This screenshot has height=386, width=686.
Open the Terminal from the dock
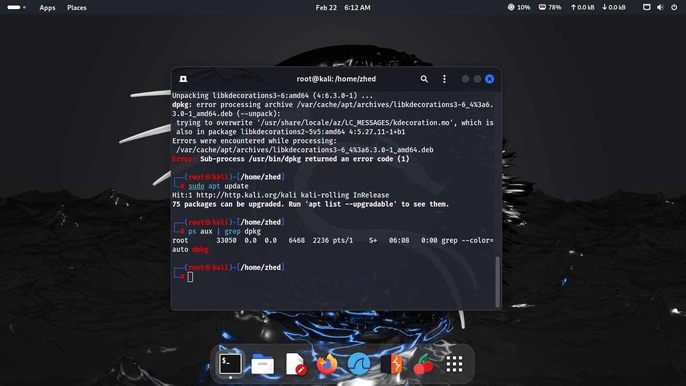(231, 364)
